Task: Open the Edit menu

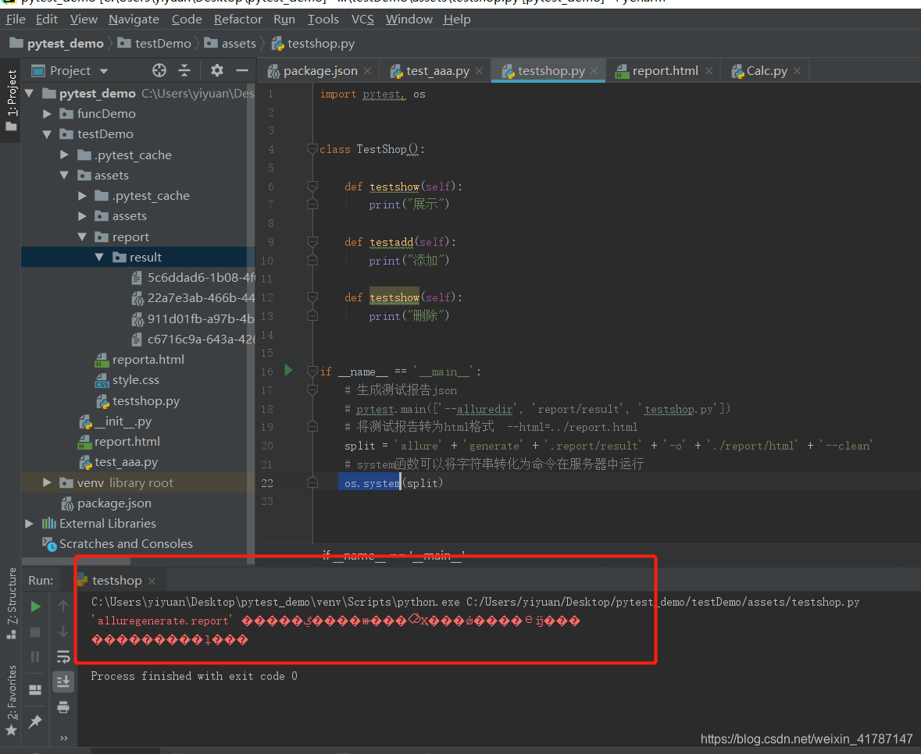Action: click(x=46, y=20)
